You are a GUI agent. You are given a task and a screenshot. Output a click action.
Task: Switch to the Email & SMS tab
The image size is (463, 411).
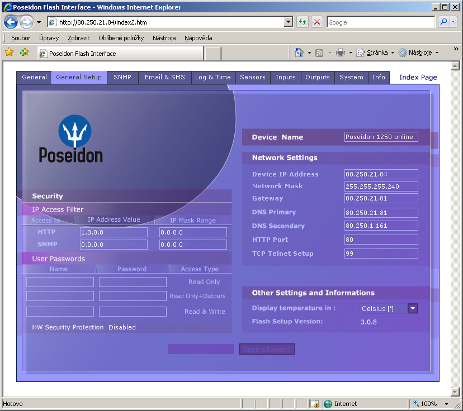165,77
